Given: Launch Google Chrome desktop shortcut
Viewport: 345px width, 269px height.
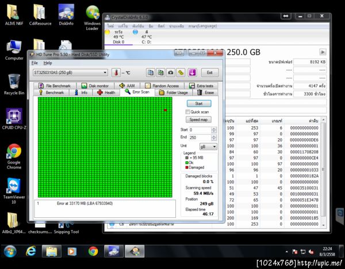Looking at the screenshot, I should [14, 156].
